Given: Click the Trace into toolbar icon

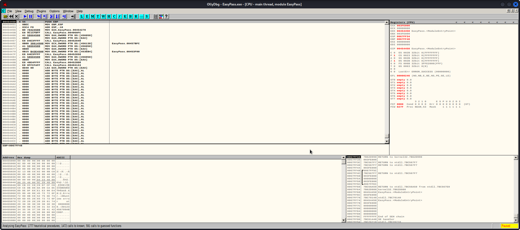Looking at the screenshot, I should coord(52,17).
